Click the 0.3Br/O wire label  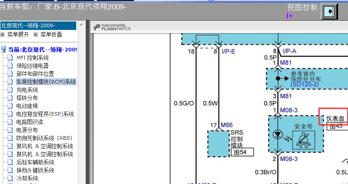(x=265, y=172)
